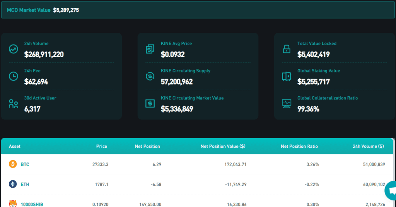Click the 57,200,962 circulating supply value
The image size is (396, 207).
point(177,82)
